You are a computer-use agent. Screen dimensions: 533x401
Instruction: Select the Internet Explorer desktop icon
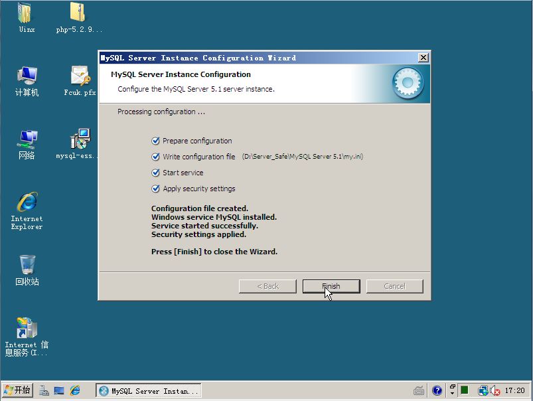pos(27,211)
